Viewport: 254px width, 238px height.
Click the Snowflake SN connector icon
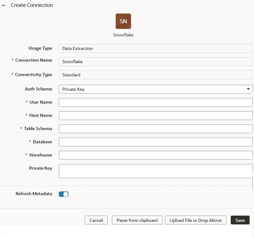[123, 21]
